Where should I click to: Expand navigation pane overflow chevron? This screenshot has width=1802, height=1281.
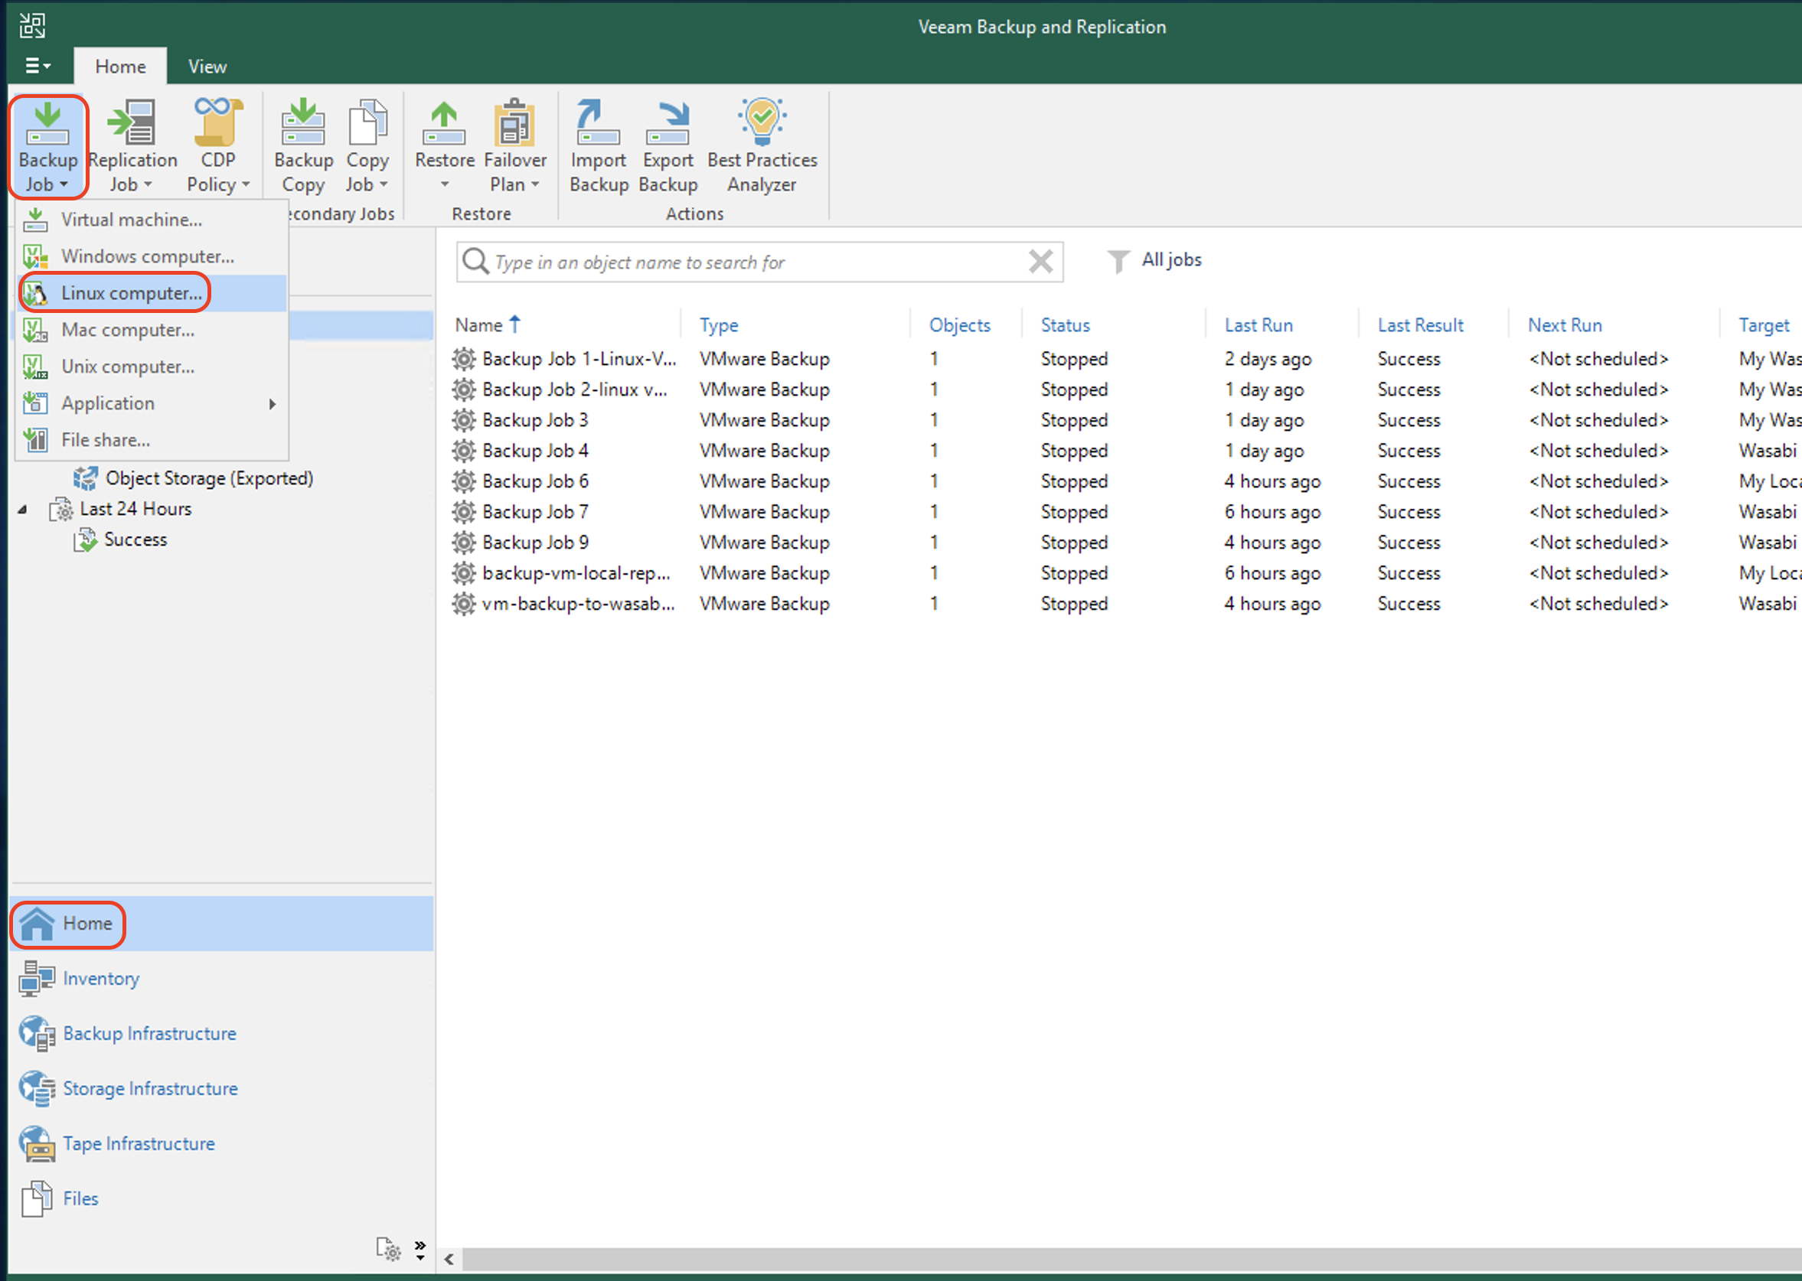[x=419, y=1250]
